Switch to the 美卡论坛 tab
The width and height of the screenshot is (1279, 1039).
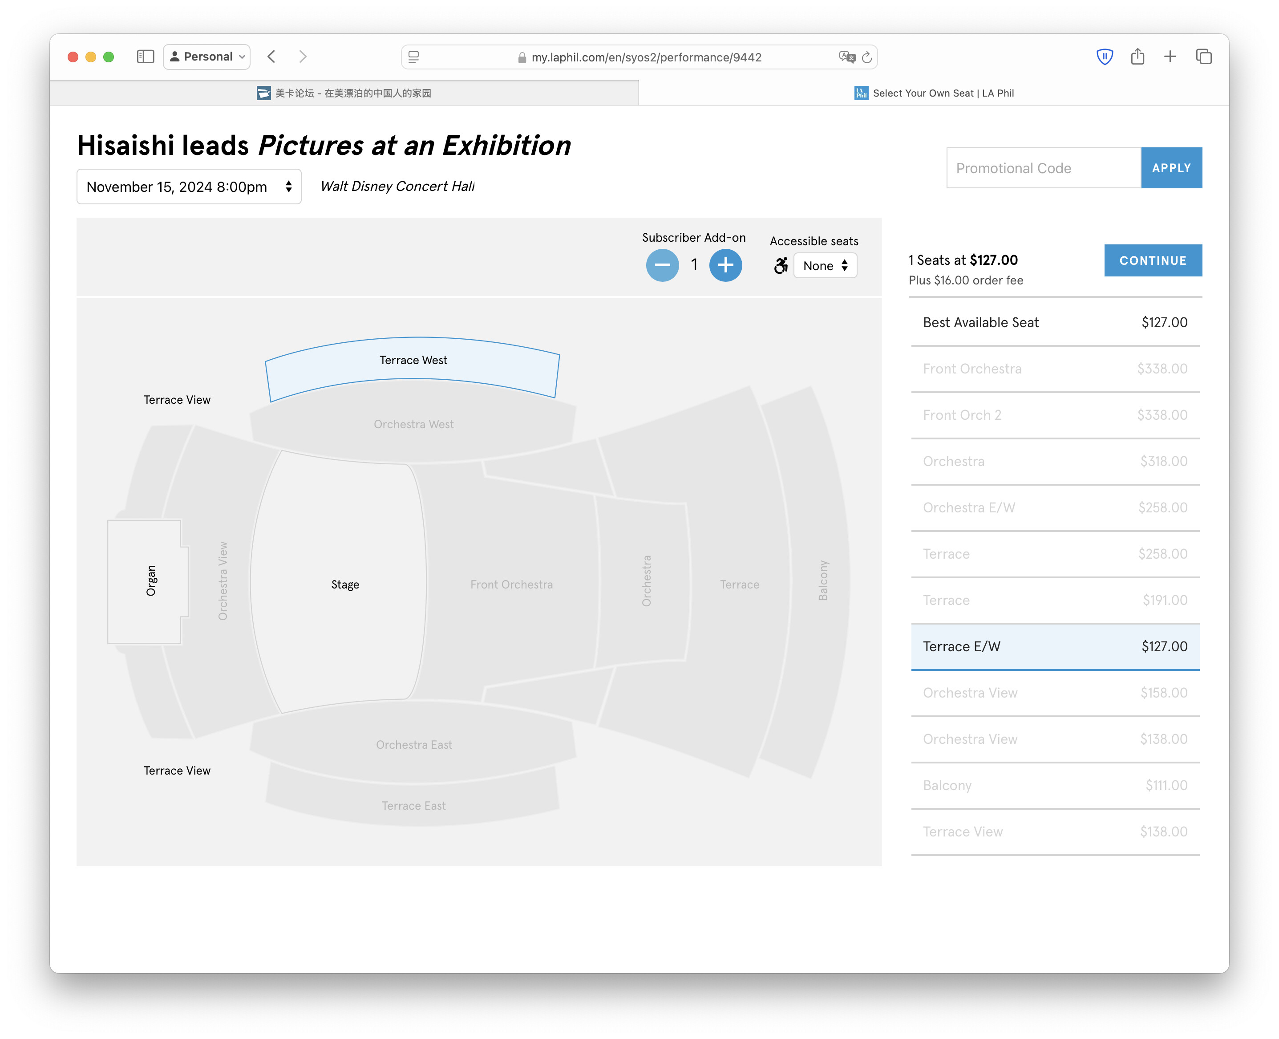344,93
